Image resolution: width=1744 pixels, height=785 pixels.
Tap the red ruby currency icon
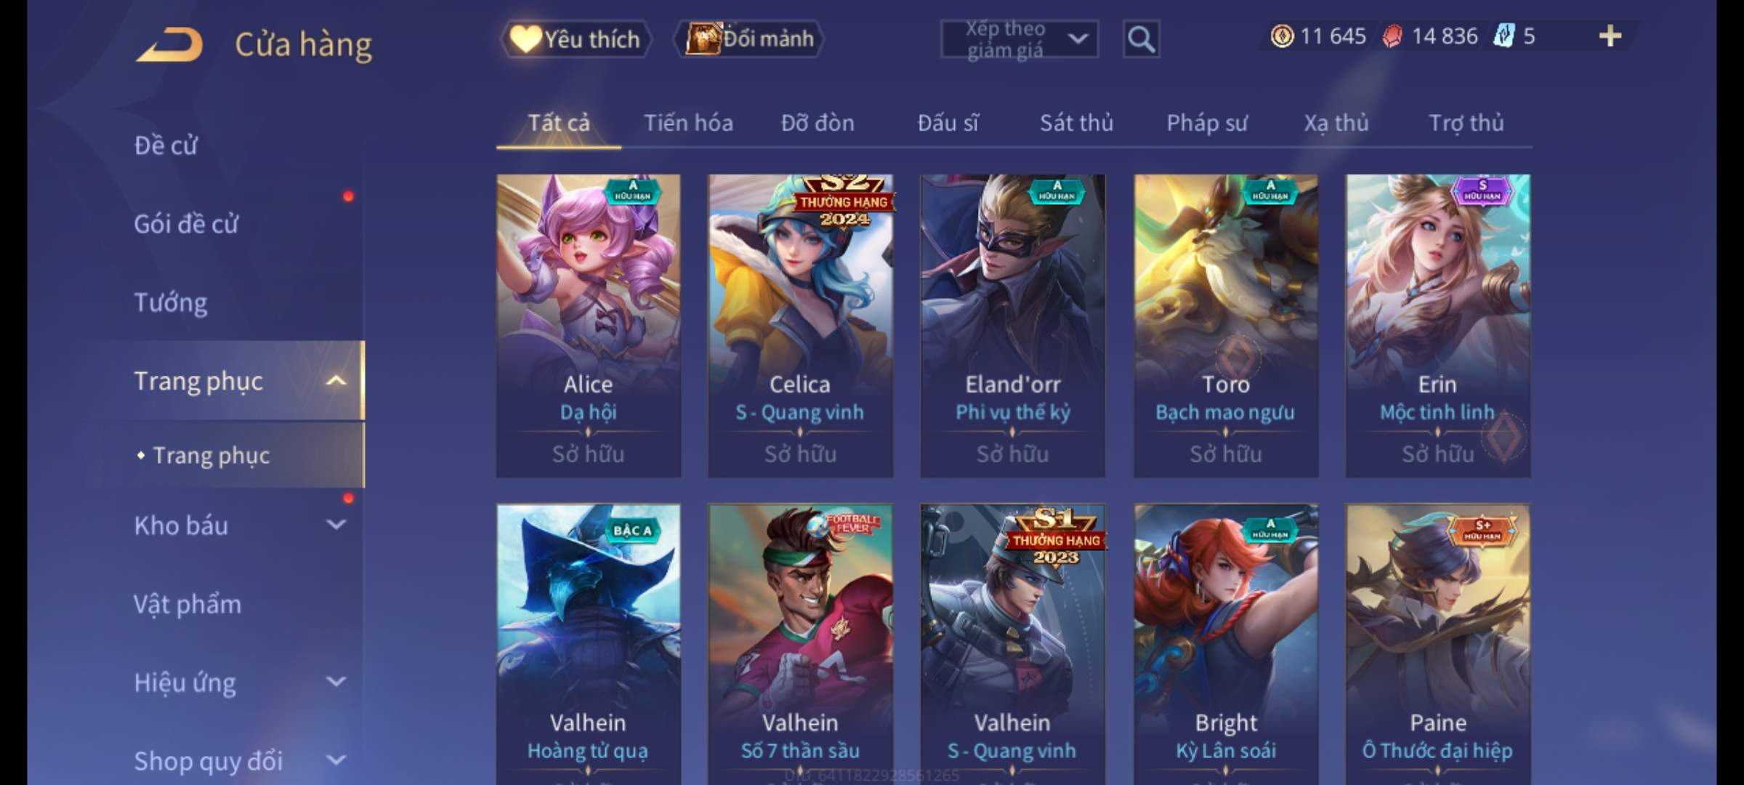click(x=1392, y=36)
